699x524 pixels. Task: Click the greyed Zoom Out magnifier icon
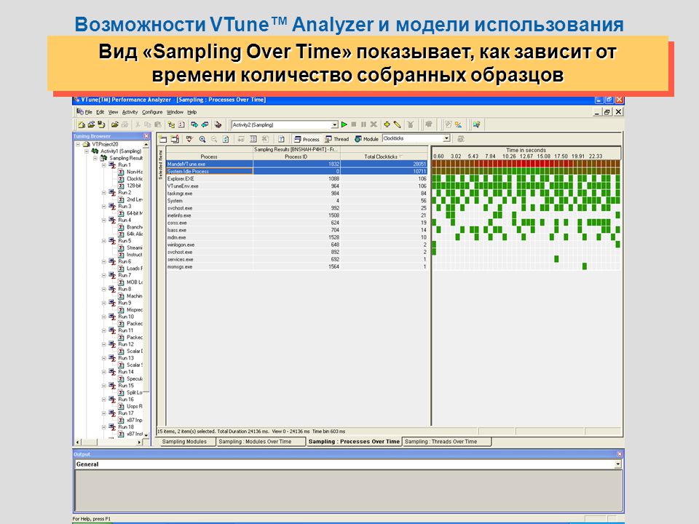(x=214, y=139)
